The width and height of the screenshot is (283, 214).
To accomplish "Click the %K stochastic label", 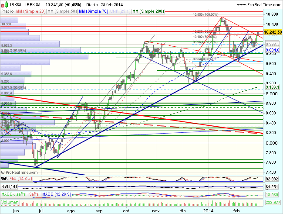I will pos(4,179).
